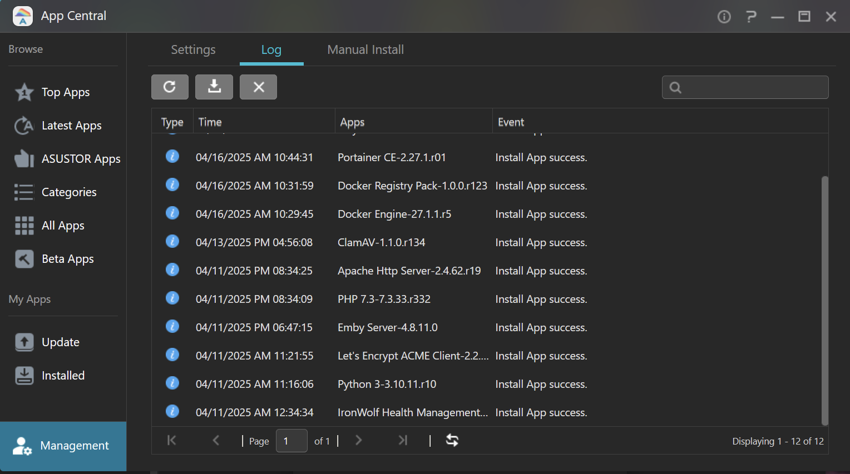The height and width of the screenshot is (474, 850).
Task: Click the log list vertical scrollbar
Action: click(824, 300)
